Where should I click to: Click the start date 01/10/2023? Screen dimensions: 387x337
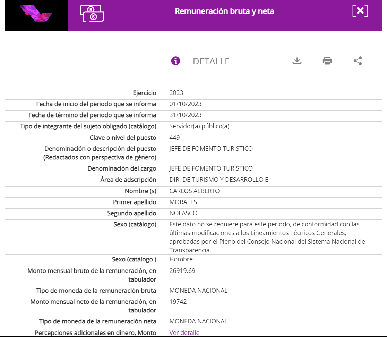click(x=185, y=104)
